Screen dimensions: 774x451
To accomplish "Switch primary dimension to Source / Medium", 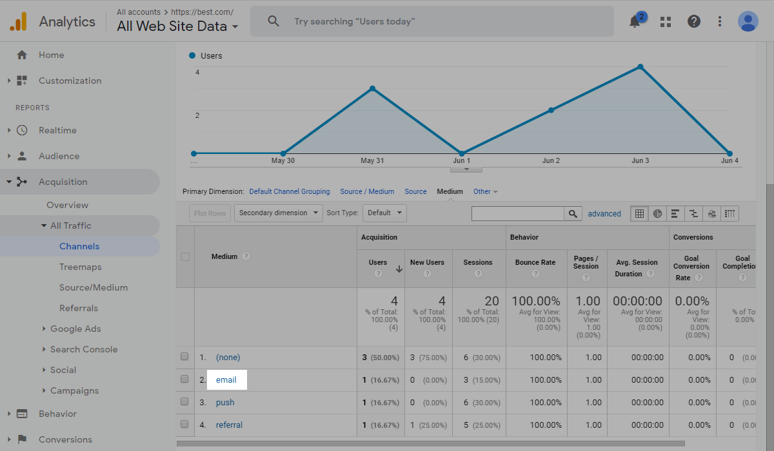I will [367, 191].
